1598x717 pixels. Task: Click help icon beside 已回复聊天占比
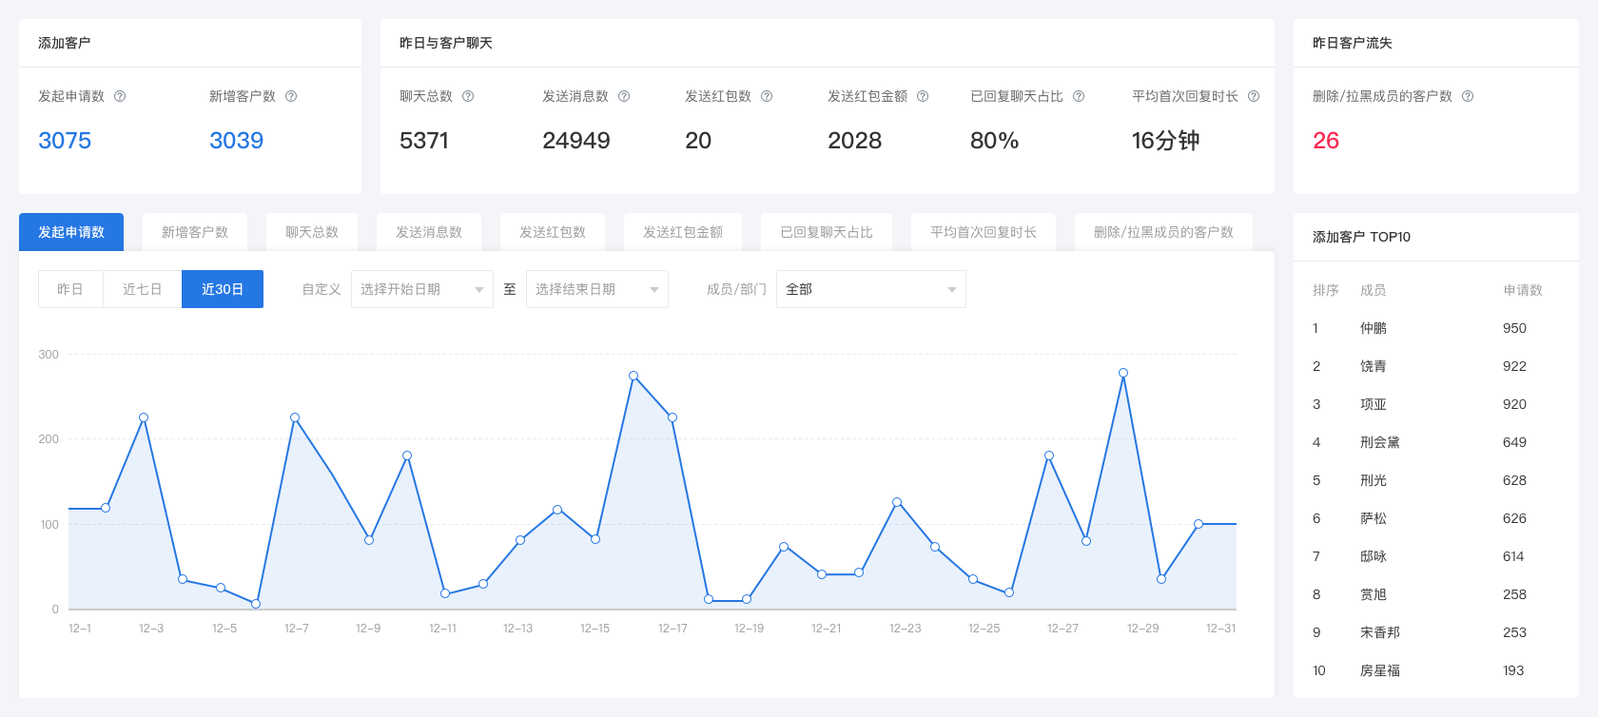(1079, 96)
